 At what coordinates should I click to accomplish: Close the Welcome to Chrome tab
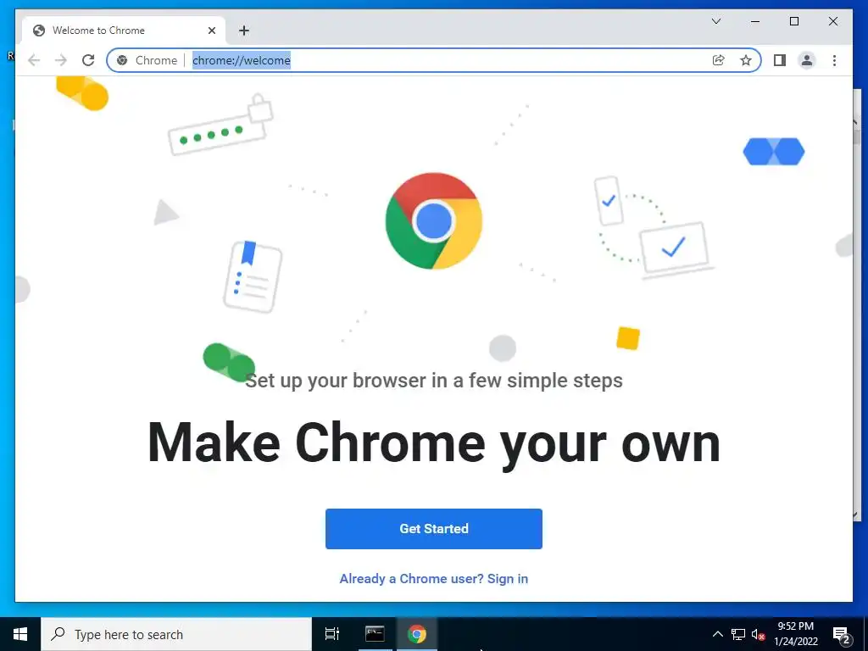[x=211, y=31]
